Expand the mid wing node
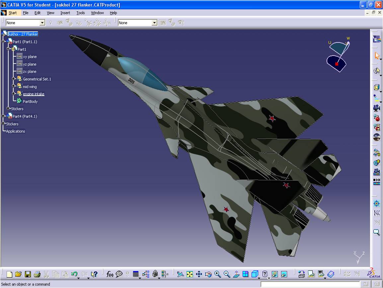The height and width of the screenshot is (288, 383). coord(13,86)
